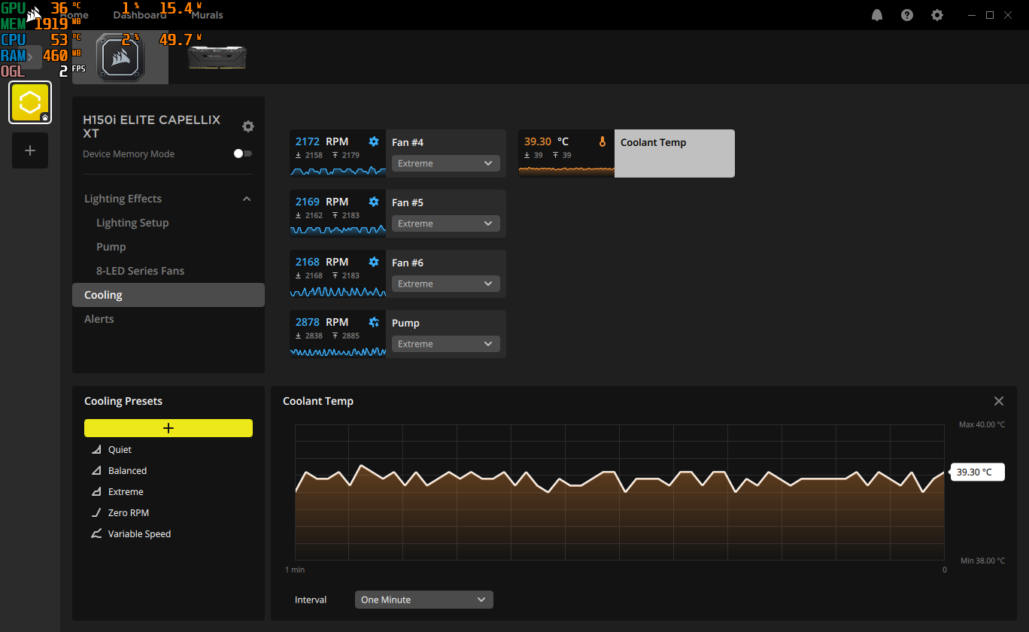
Task: Open H150i ELITE CAPELLIX XT device settings gear
Action: 248,126
